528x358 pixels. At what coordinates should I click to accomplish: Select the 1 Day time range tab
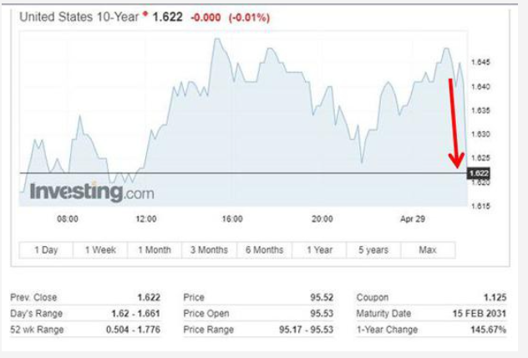(x=46, y=250)
